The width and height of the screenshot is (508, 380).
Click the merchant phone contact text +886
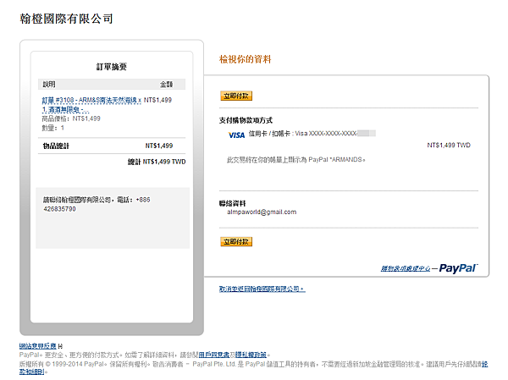pyautogui.click(x=97, y=205)
